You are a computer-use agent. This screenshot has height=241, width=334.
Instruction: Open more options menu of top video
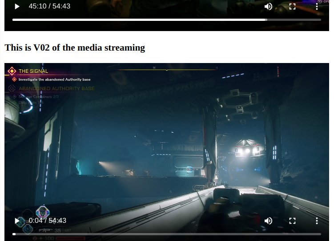(317, 6)
